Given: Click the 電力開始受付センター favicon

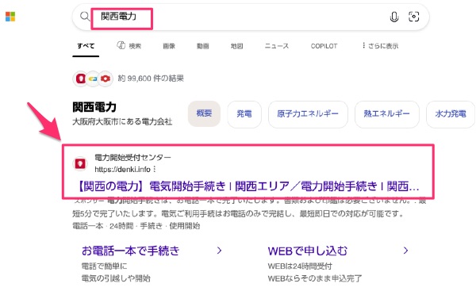Looking at the screenshot, I should coord(80,164).
